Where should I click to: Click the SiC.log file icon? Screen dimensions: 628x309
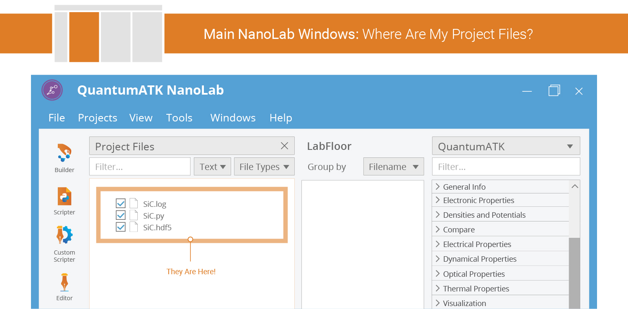134,203
